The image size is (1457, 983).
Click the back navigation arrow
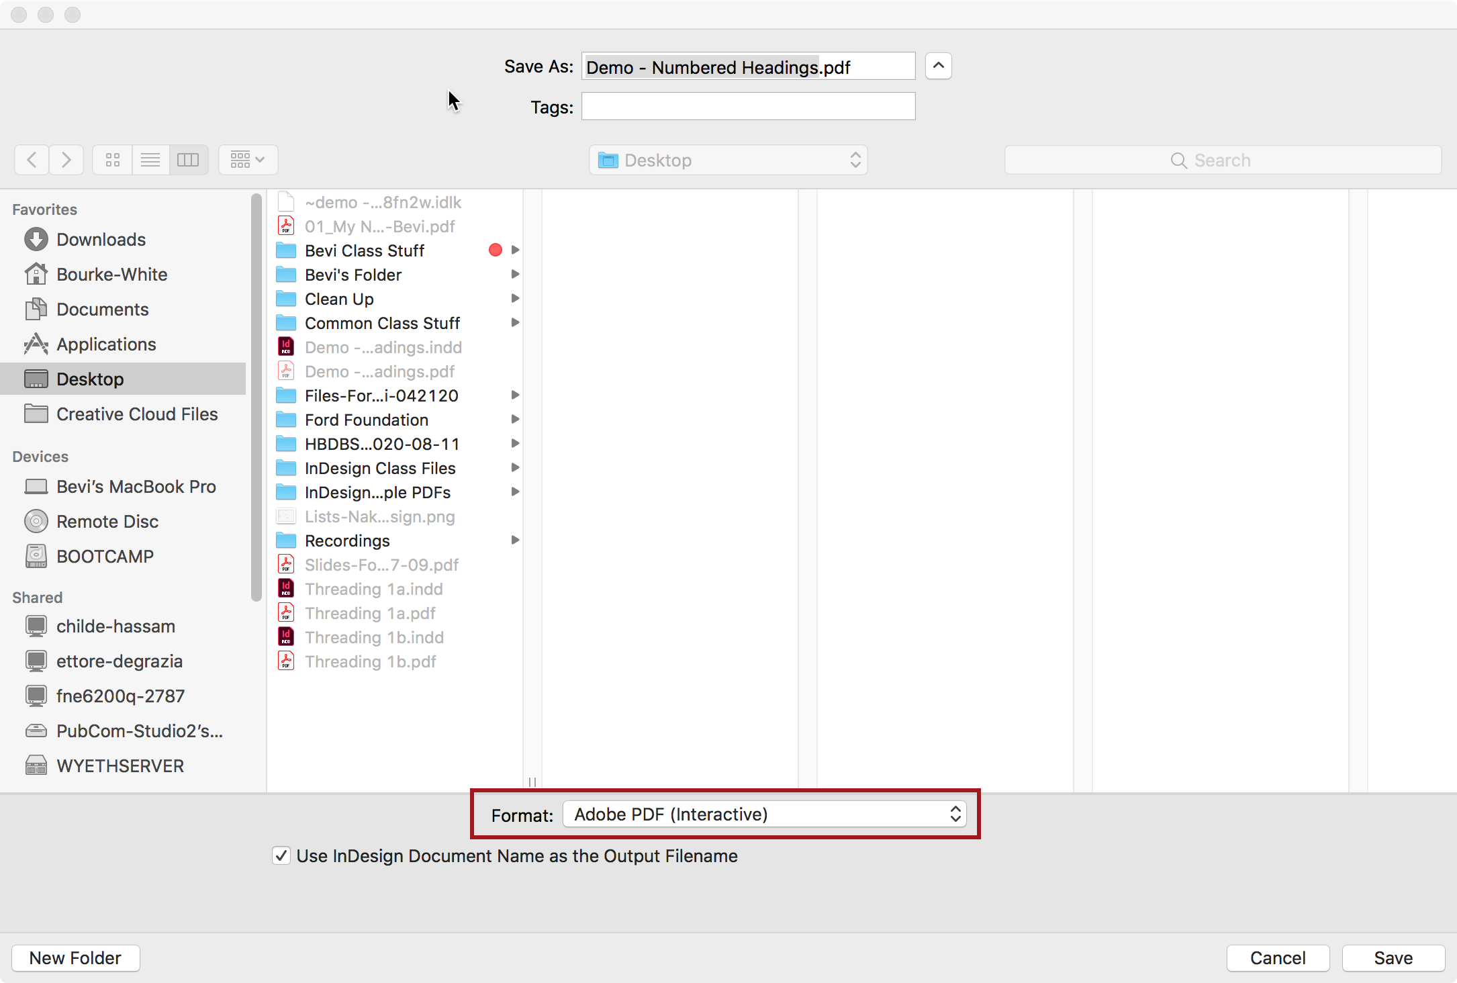(x=32, y=160)
